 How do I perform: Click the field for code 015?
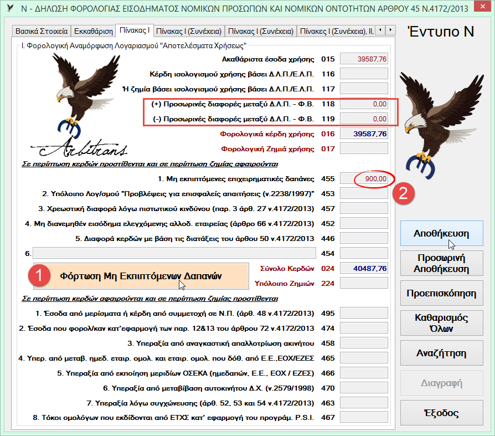pyautogui.click(x=364, y=59)
